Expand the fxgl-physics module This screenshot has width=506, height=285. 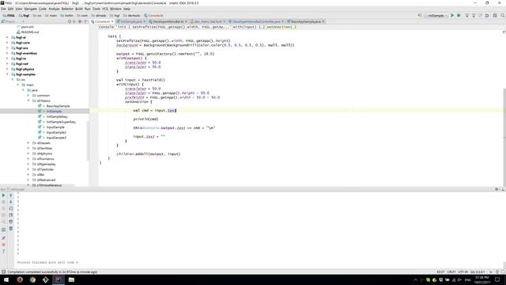7,69
